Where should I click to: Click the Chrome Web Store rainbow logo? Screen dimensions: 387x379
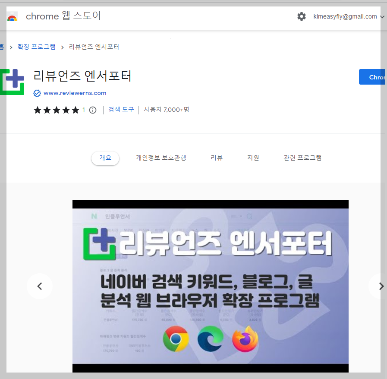12,17
